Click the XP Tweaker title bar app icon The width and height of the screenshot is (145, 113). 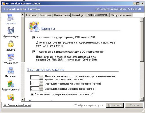3,3
